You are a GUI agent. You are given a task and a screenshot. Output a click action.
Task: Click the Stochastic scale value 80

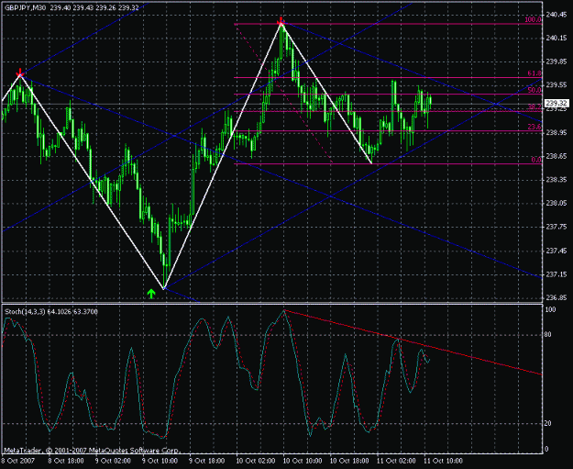click(549, 334)
